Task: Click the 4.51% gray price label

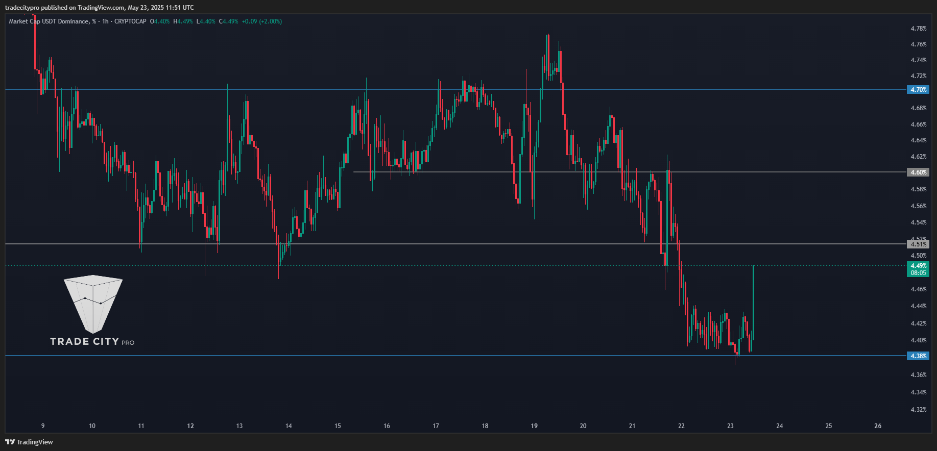Action: tap(918, 244)
